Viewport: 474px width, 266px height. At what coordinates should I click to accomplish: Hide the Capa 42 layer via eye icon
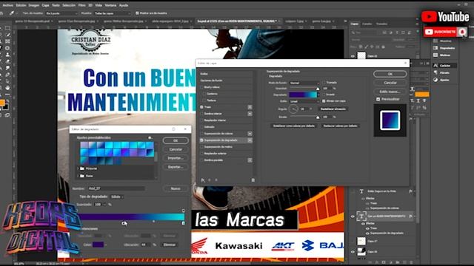353,56
